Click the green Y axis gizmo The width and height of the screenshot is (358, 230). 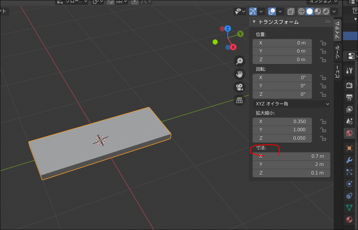click(x=240, y=34)
